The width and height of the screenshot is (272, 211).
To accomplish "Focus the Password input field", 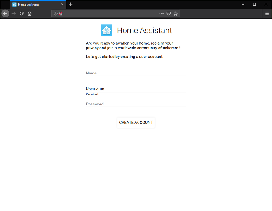I will [136, 104].
